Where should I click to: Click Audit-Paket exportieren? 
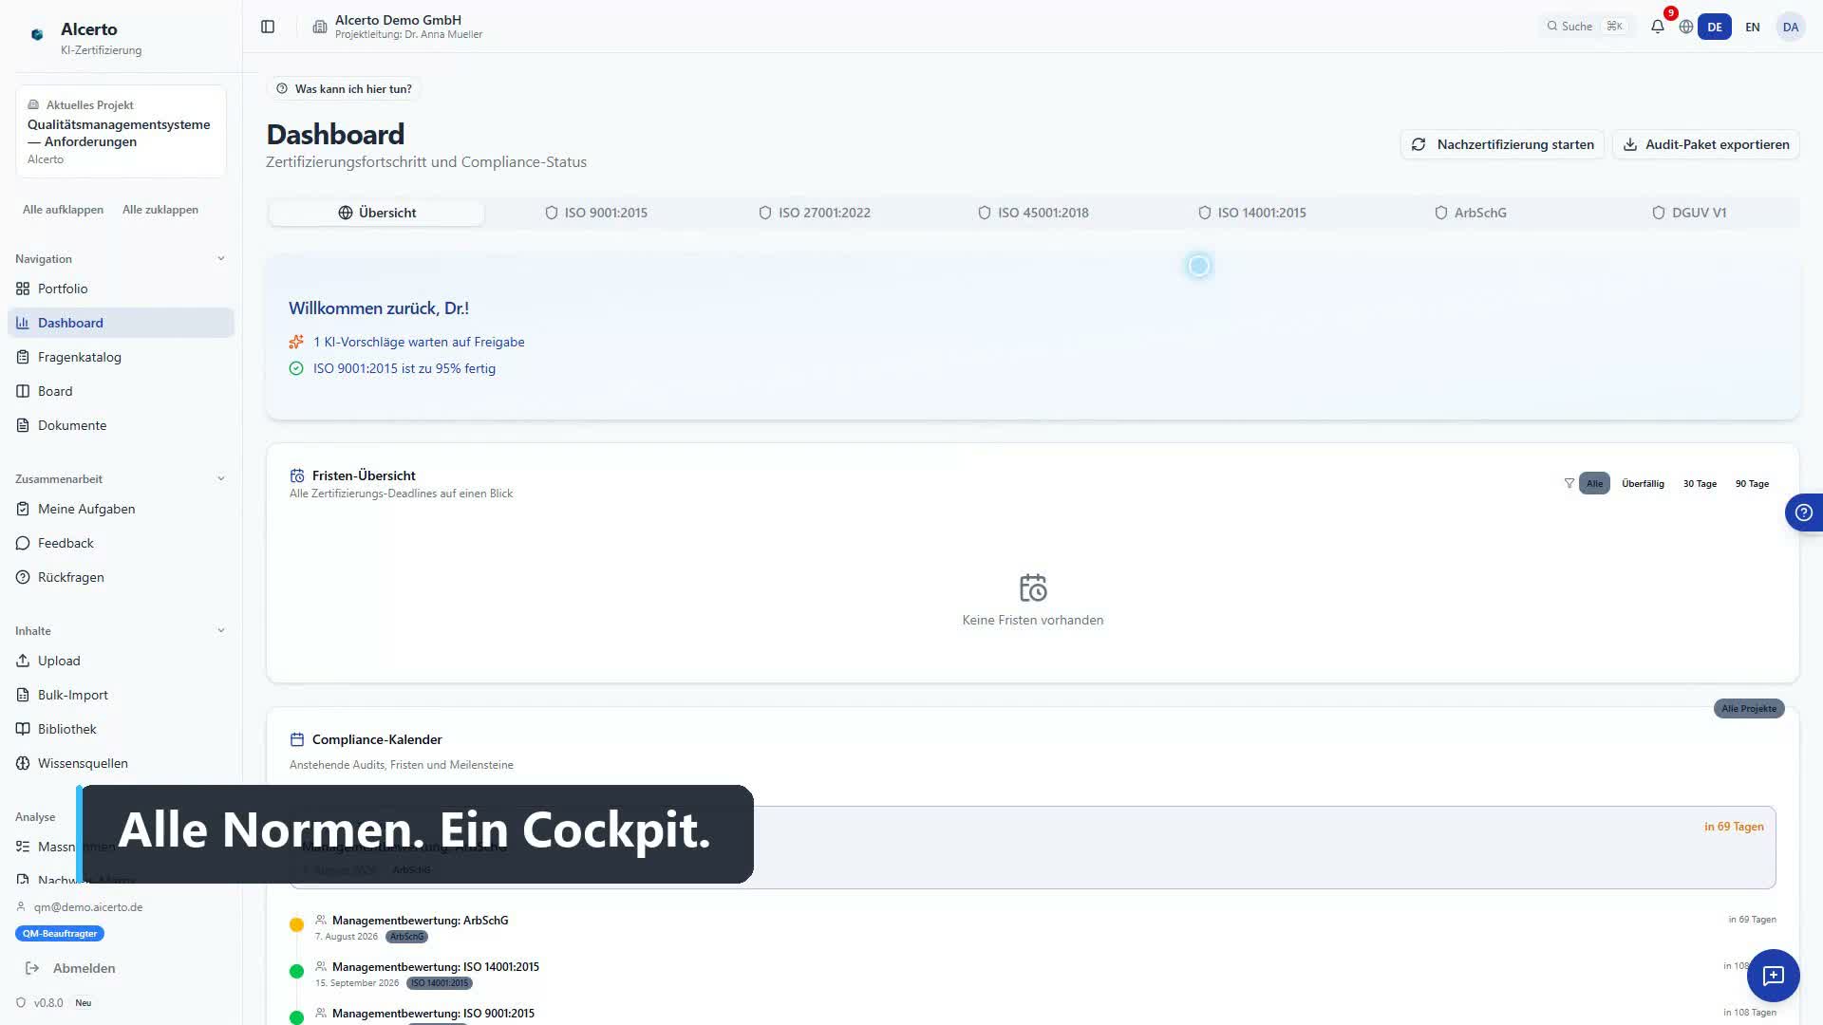point(1706,144)
